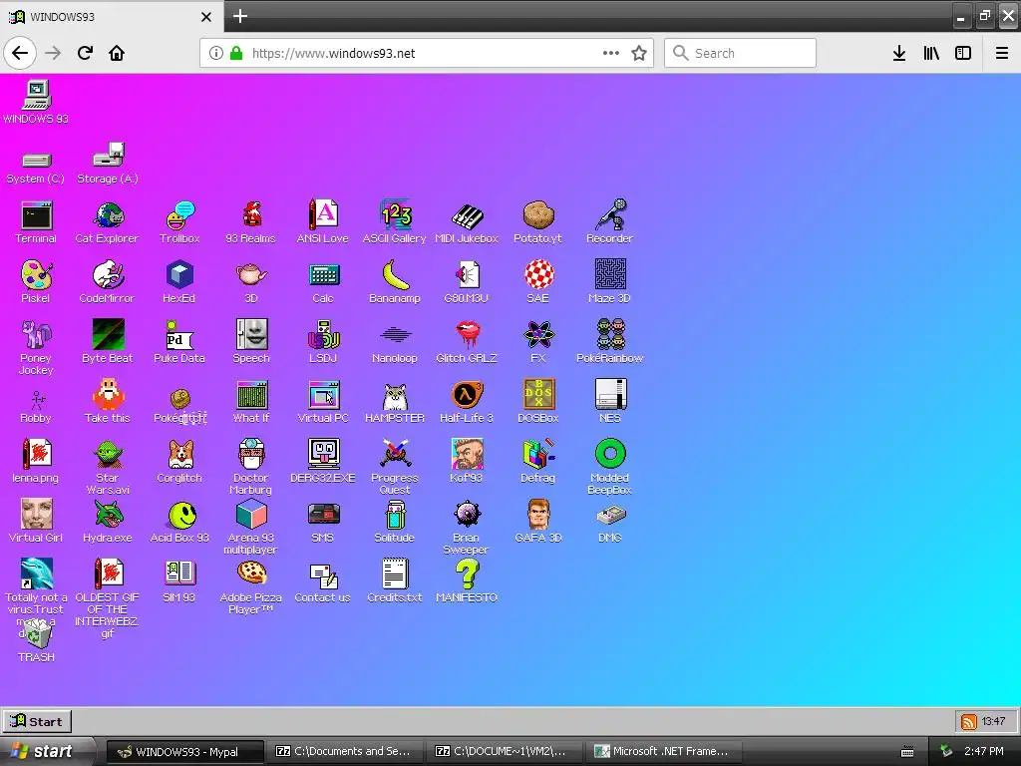Open Microsoft .NET Frame... taskbar item
The image size is (1021, 766).
tap(662, 751)
